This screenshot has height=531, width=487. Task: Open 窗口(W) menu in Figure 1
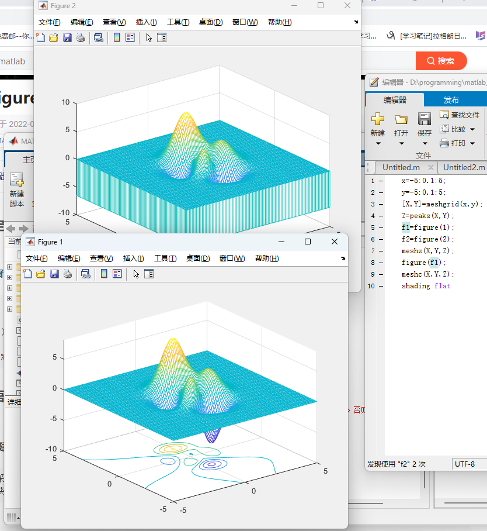click(x=232, y=258)
